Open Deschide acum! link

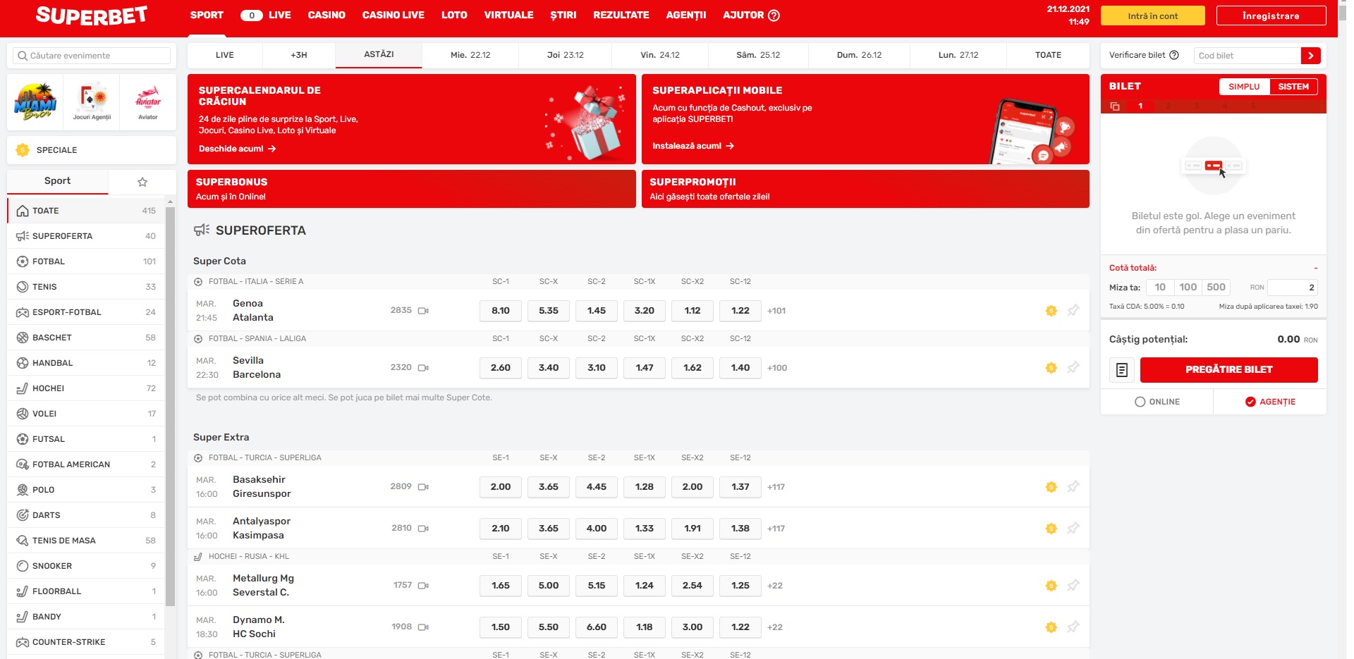pos(237,149)
